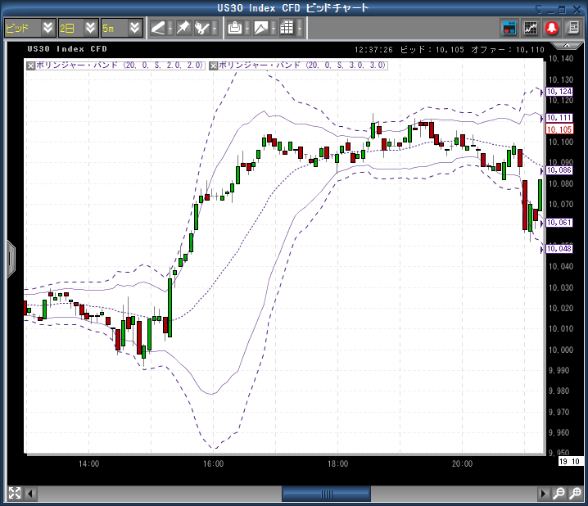Remove the Bollinger Band 2.0 indicator
The width and height of the screenshot is (588, 506).
coord(31,65)
